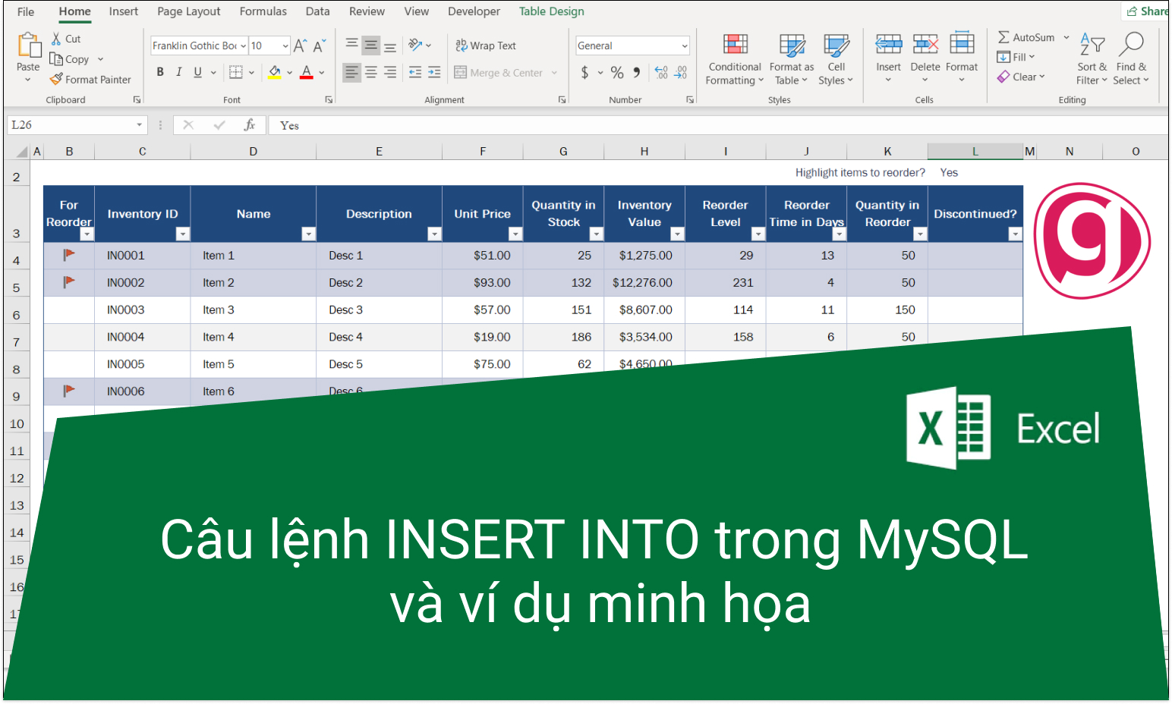Open the filter dropdown on the Name column
The height and width of the screenshot is (704, 1172).
click(x=309, y=234)
